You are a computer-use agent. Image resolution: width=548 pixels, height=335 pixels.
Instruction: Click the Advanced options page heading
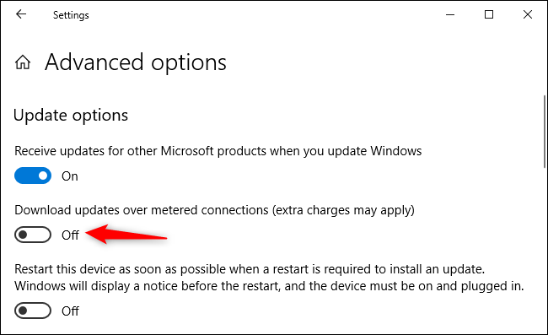coord(136,63)
